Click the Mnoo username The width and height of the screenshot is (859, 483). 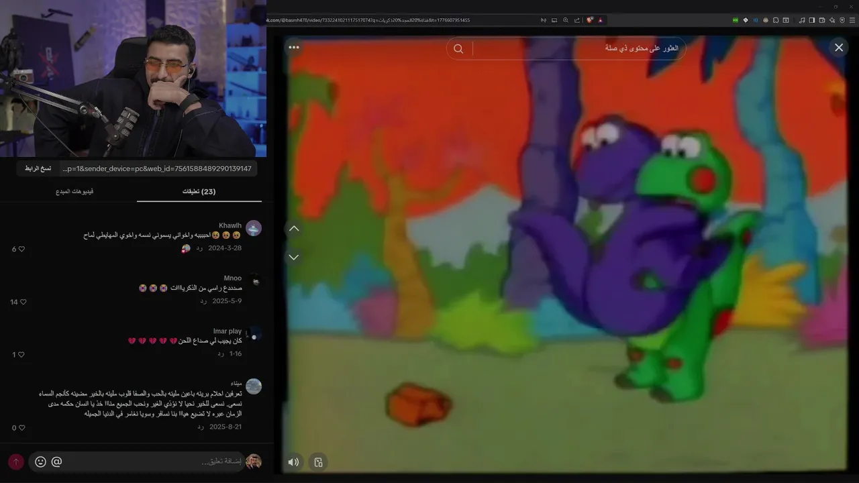[233, 278]
